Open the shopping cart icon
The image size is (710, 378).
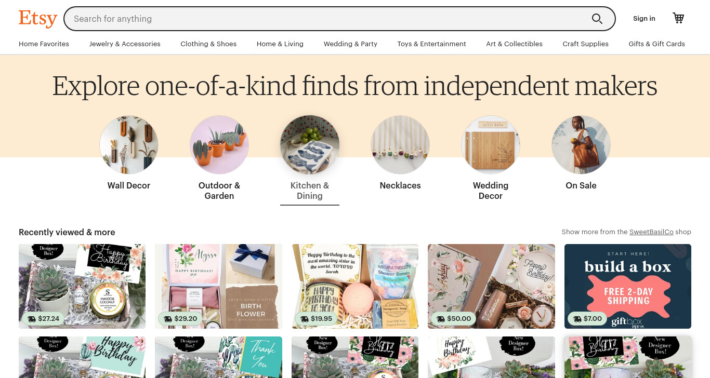pos(678,18)
